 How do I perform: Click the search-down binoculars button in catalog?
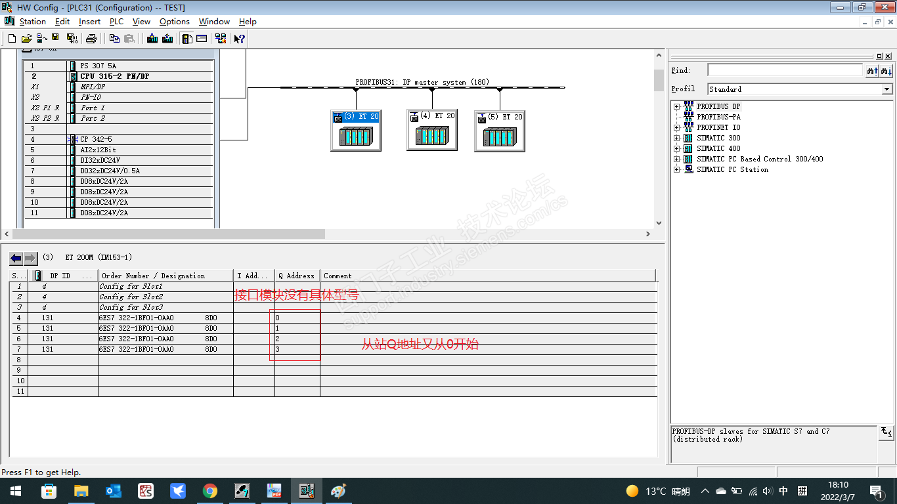pyautogui.click(x=886, y=70)
